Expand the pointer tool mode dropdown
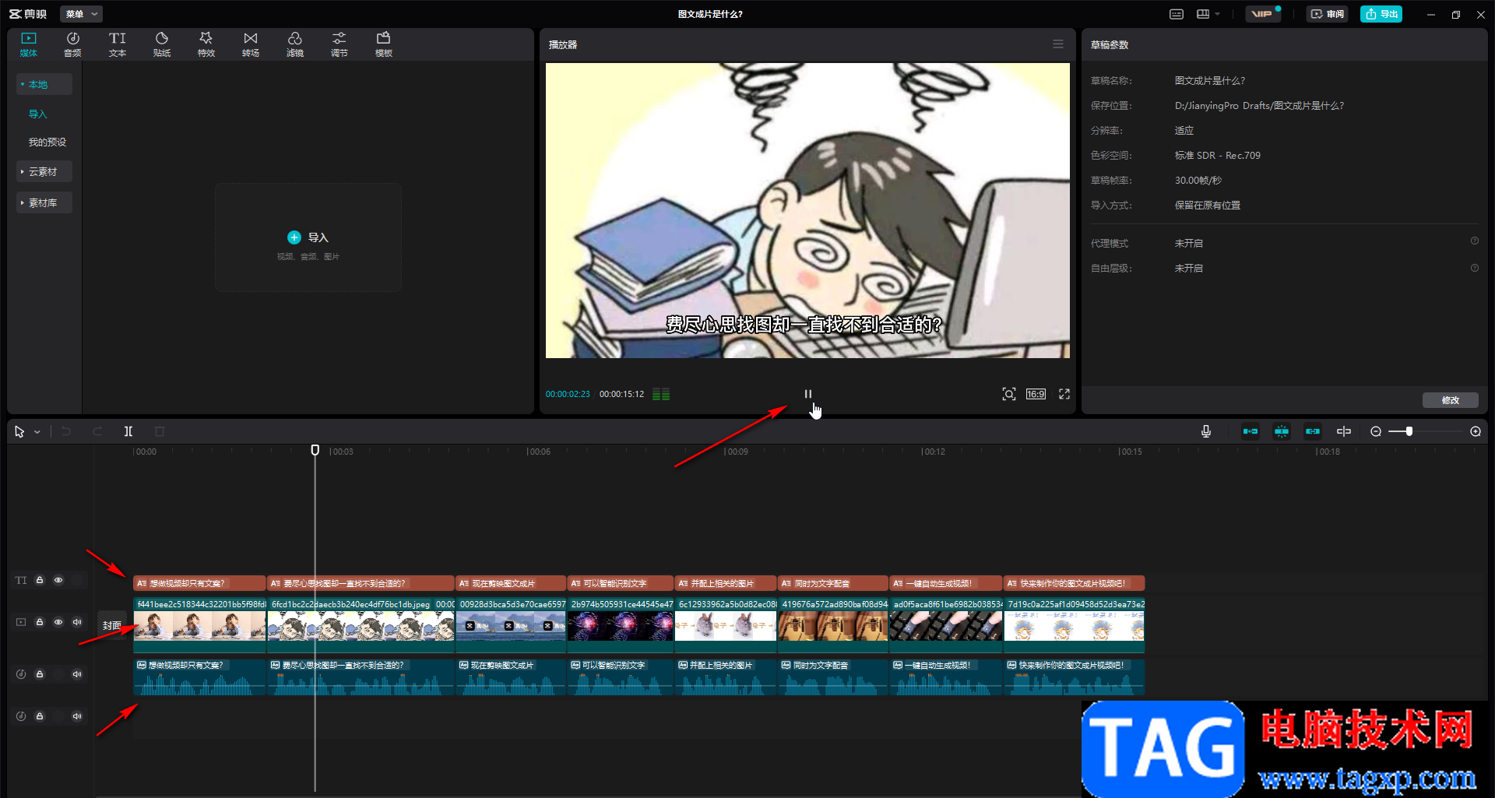The image size is (1495, 798). tap(37, 432)
